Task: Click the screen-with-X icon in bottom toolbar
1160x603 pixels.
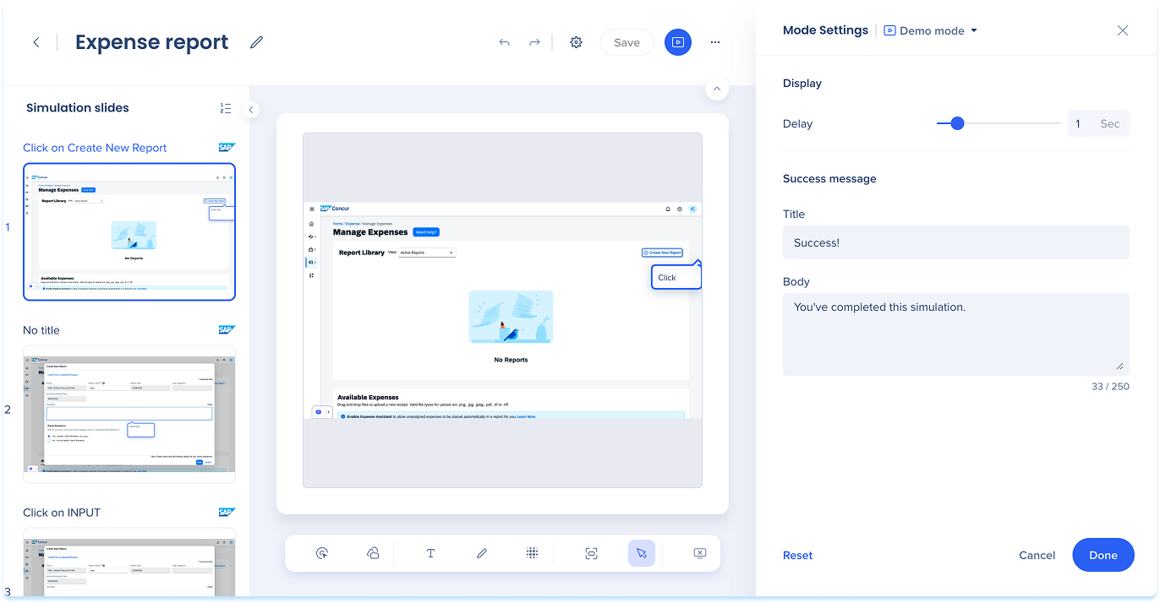Action: click(x=699, y=553)
